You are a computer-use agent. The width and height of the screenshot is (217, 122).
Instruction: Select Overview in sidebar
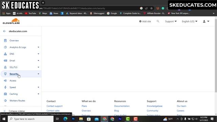point(14,41)
